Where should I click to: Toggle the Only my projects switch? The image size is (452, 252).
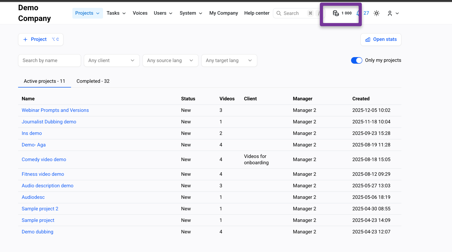coord(356,61)
